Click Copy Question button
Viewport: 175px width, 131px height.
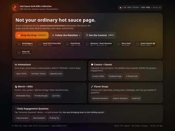point(22,118)
